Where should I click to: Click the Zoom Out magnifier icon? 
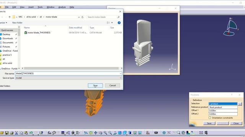click(110, 133)
